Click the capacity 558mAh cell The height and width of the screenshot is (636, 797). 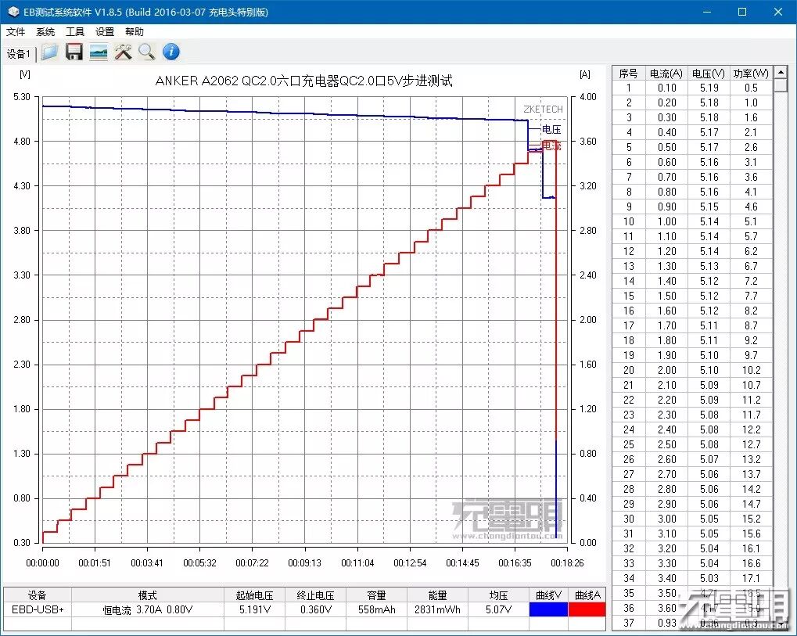[376, 609]
